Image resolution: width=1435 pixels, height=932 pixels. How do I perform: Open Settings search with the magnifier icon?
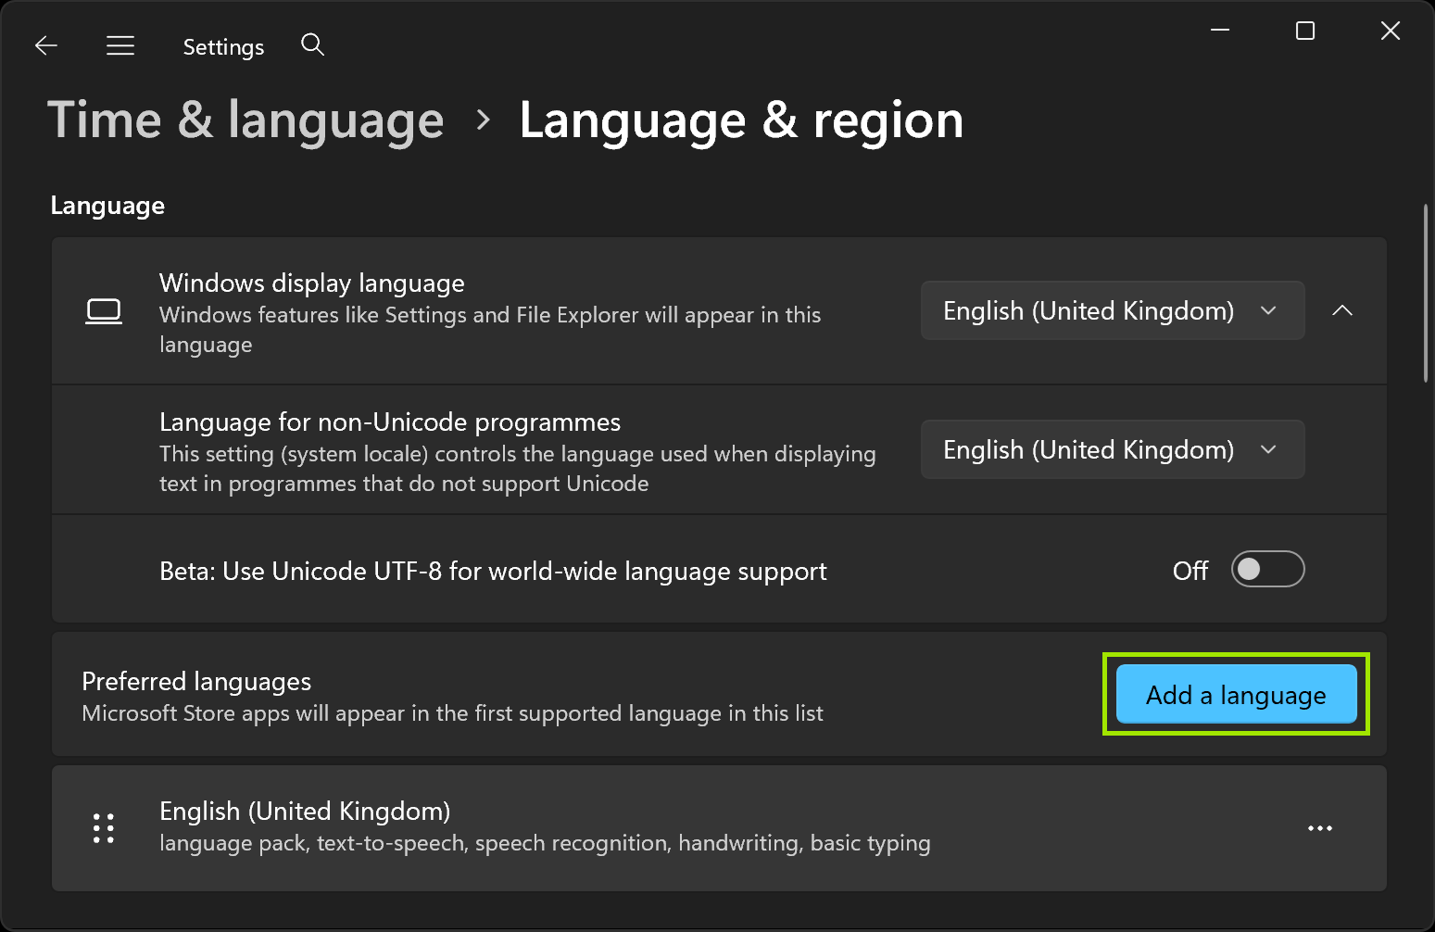coord(312,44)
